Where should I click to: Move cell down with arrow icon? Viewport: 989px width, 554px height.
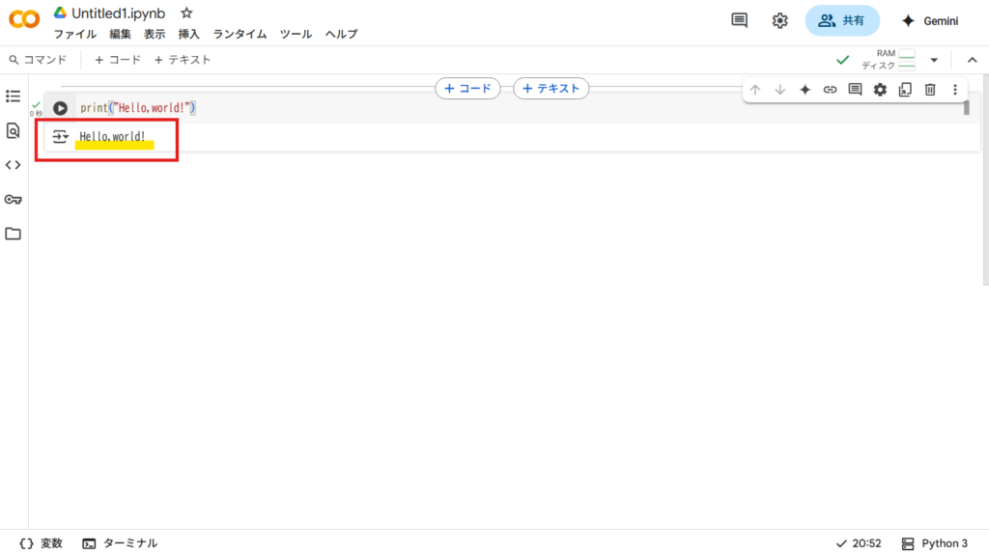click(x=780, y=90)
